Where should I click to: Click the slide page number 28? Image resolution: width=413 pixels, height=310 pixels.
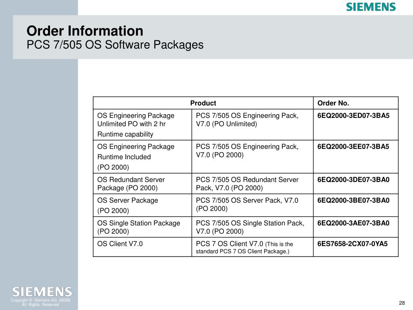point(402,303)
